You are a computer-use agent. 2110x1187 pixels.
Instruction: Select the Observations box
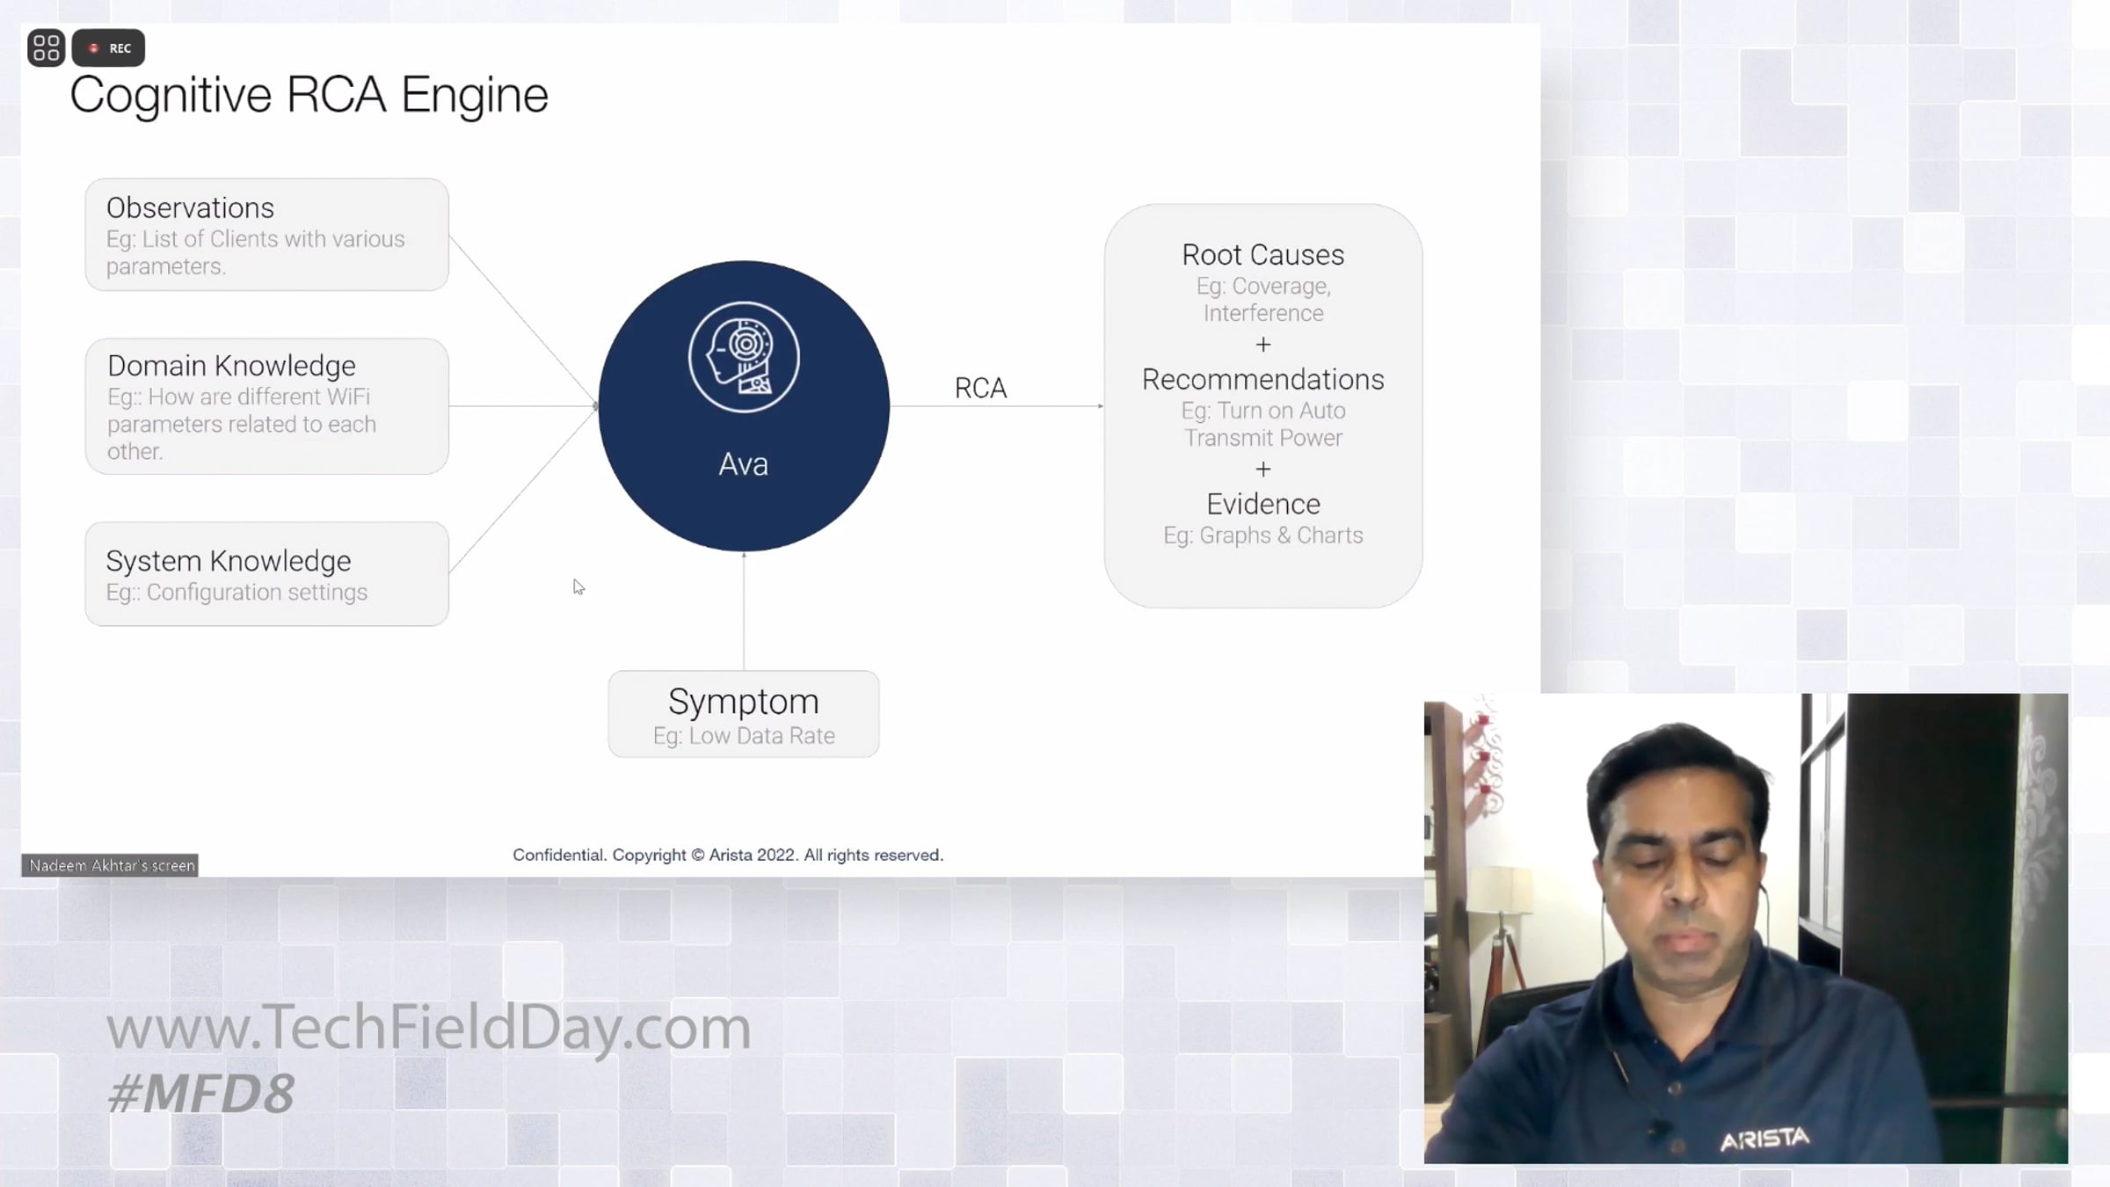[x=266, y=235]
